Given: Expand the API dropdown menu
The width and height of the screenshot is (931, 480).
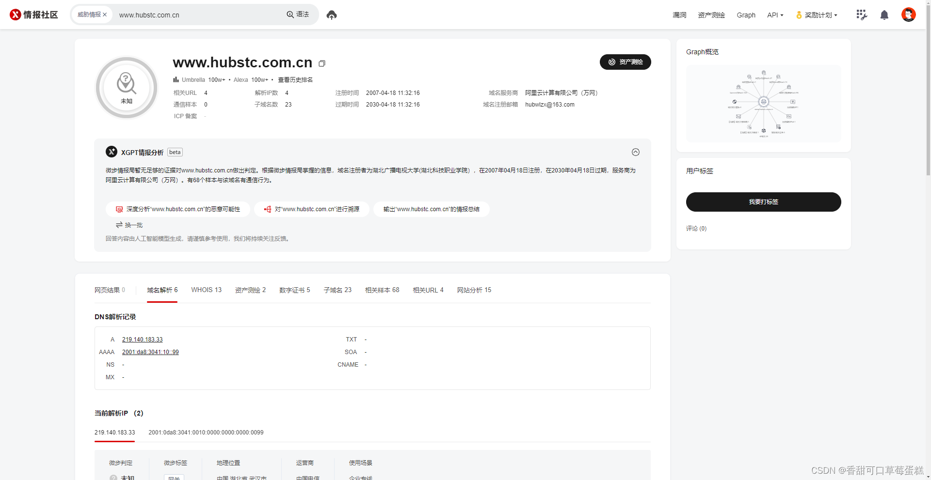Looking at the screenshot, I should point(775,15).
